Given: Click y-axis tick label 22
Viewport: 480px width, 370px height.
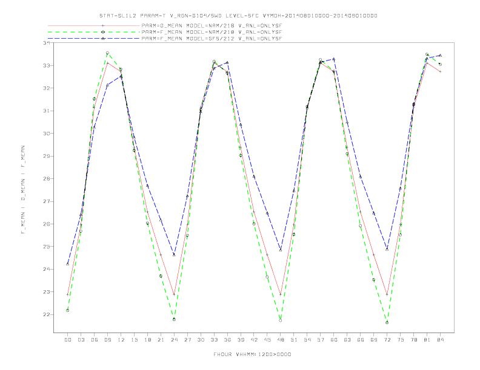Looking at the screenshot, I should (46, 314).
